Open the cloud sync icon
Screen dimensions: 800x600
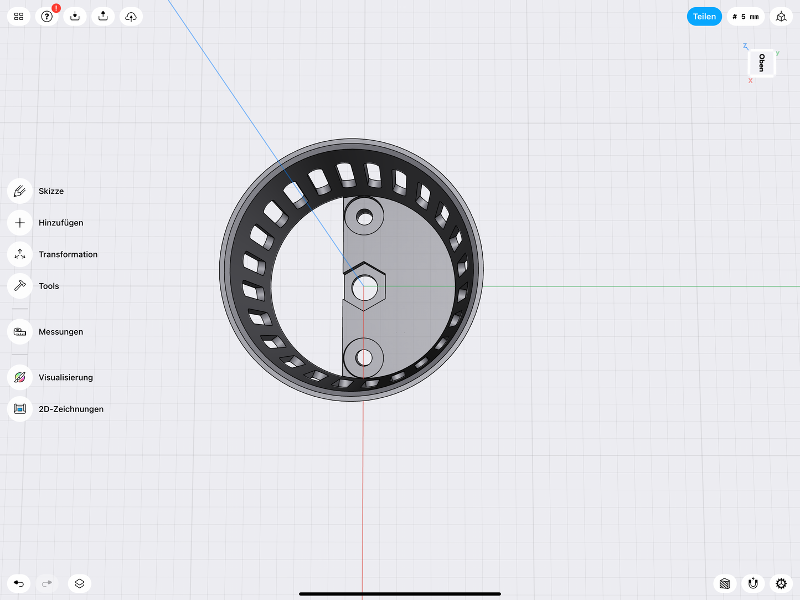pyautogui.click(x=131, y=17)
